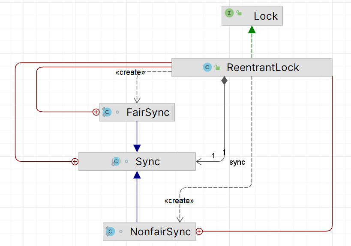Image resolution: width=351 pixels, height=246 pixels.
Task: Click the inner-class plus marker left of Sync
Action: pos(75,161)
